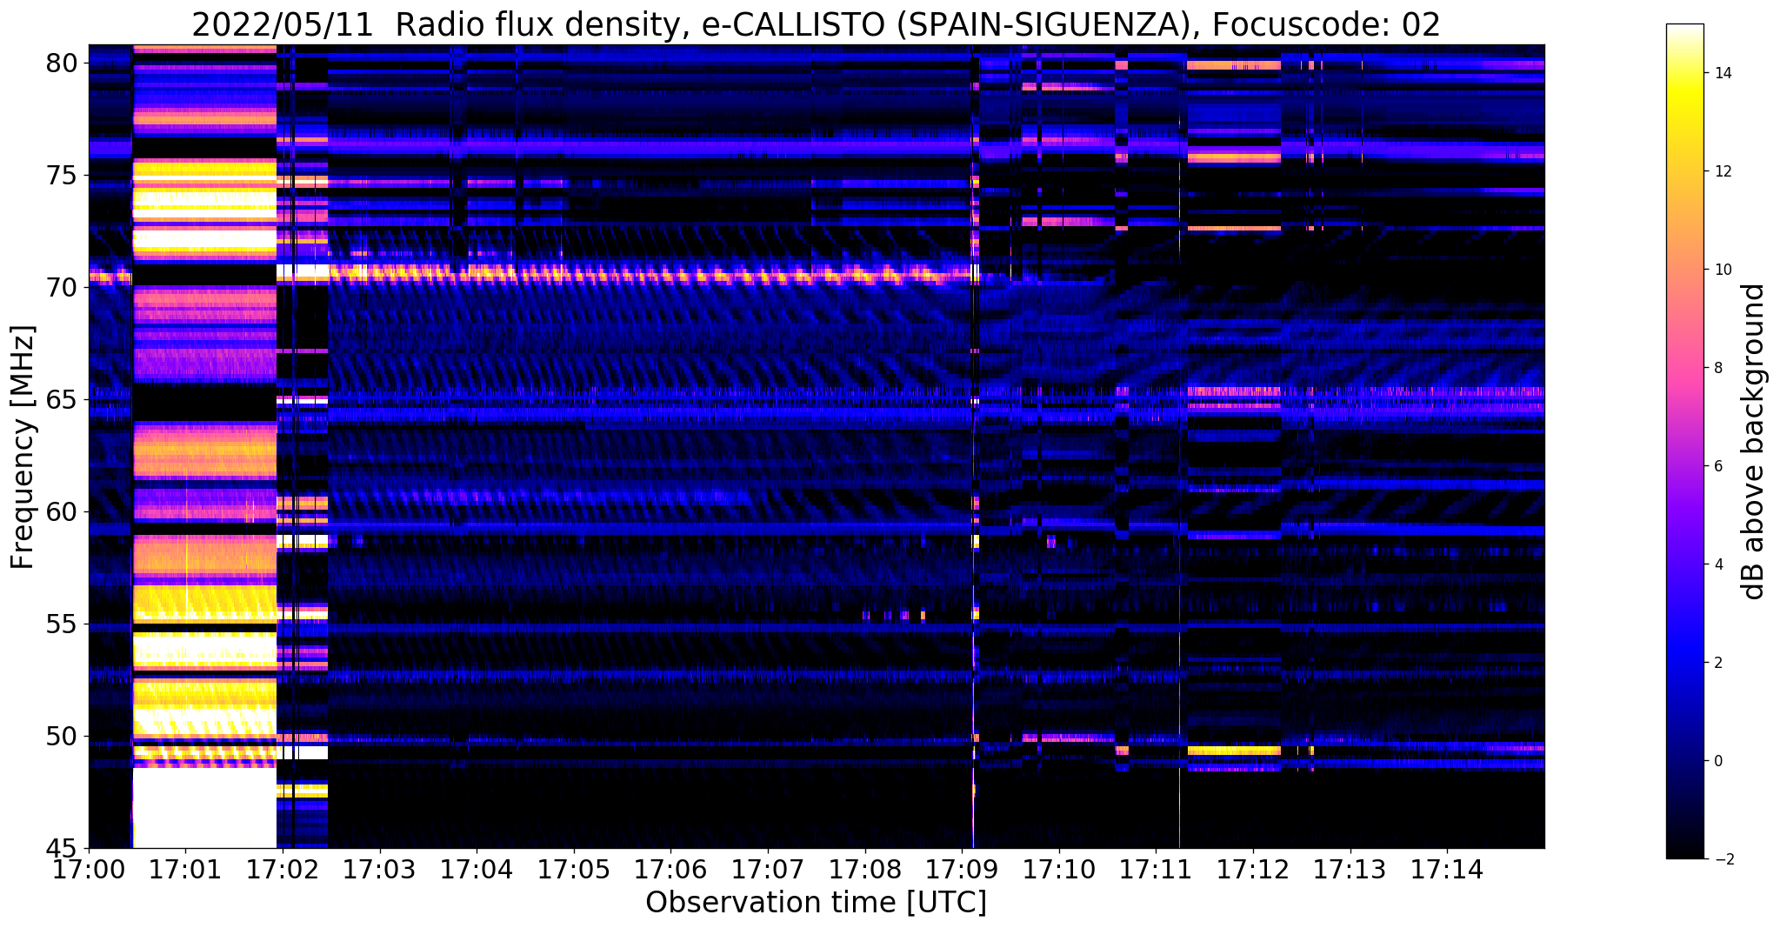Click the 17:09 time tick label
The height and width of the screenshot is (928, 1780).
click(962, 869)
